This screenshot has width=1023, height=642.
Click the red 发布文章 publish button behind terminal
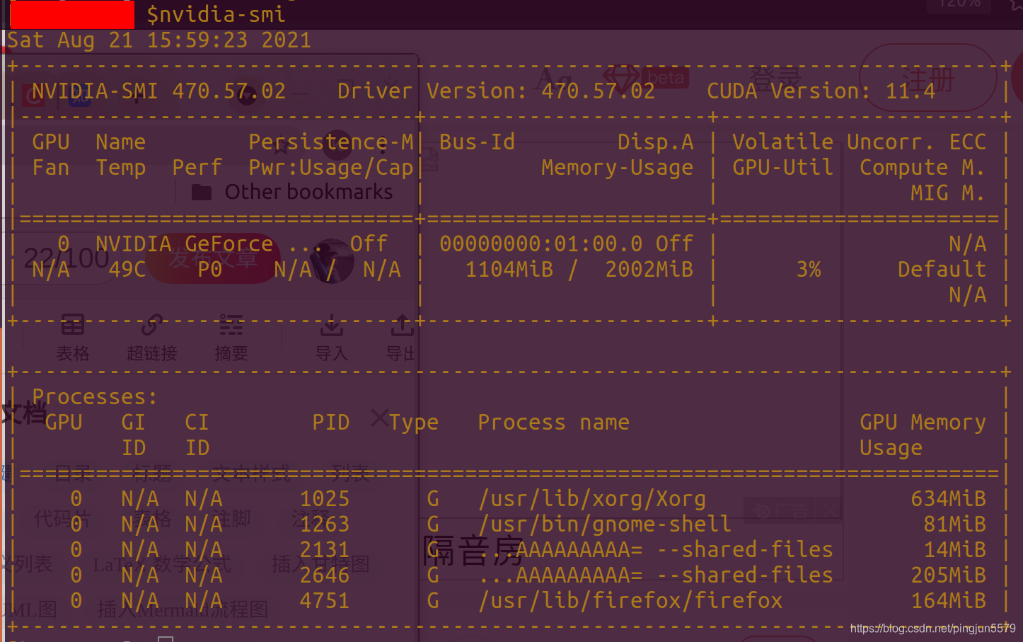212,259
